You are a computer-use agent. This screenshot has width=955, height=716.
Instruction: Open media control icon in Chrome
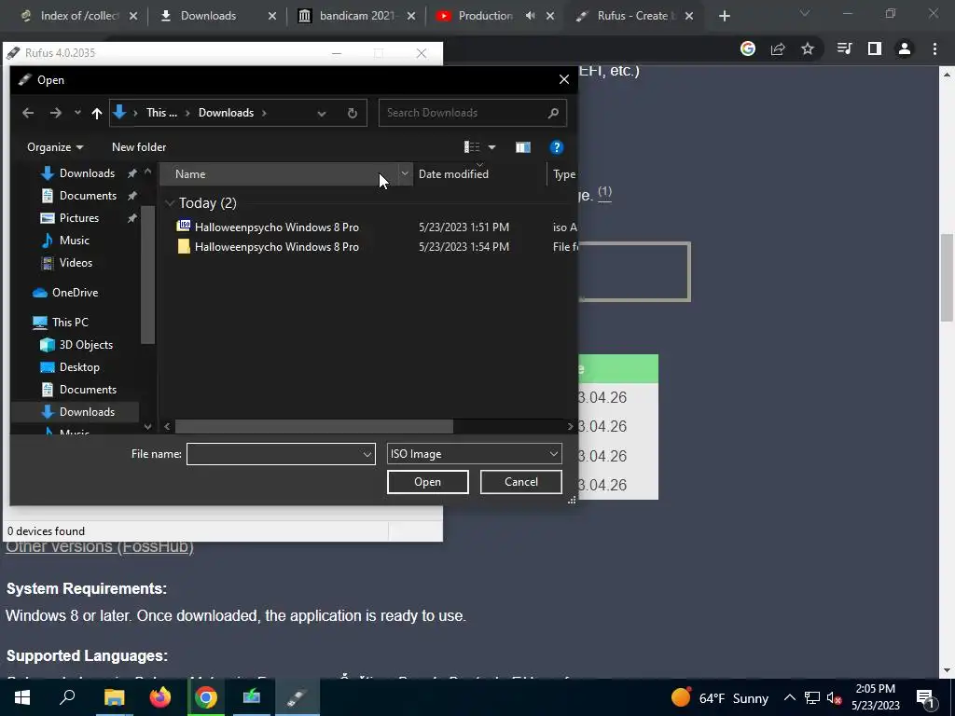(x=844, y=48)
